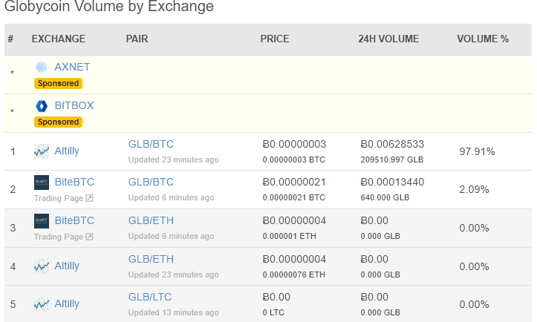Sort by the 24H VOLUME column header
The width and height of the screenshot is (537, 322).
(388, 39)
